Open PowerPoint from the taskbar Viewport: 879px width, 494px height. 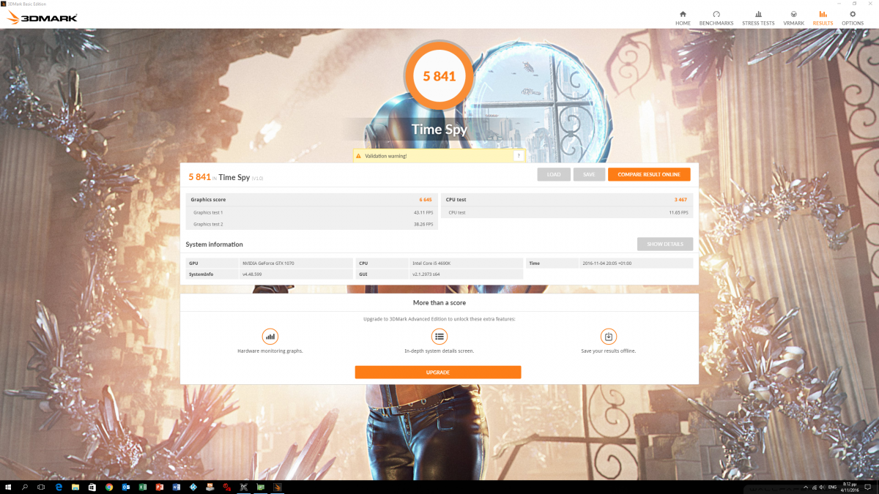point(160,487)
